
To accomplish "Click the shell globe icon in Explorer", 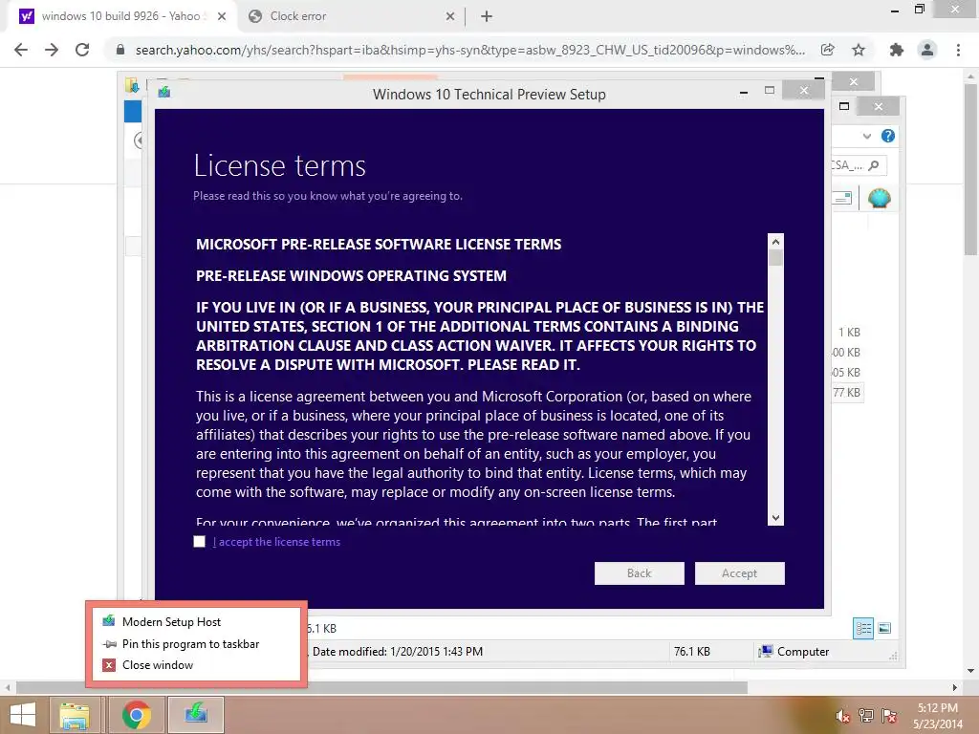I will [880, 198].
